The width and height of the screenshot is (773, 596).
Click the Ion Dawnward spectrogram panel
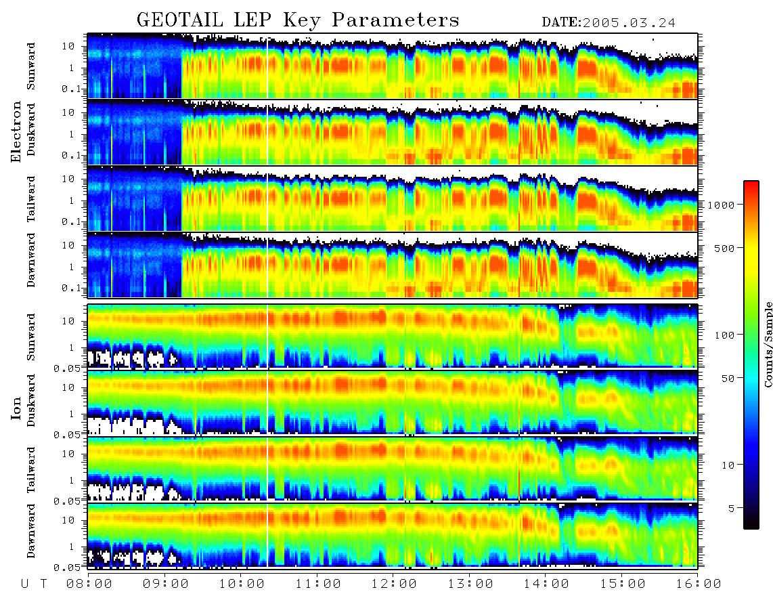click(x=393, y=535)
